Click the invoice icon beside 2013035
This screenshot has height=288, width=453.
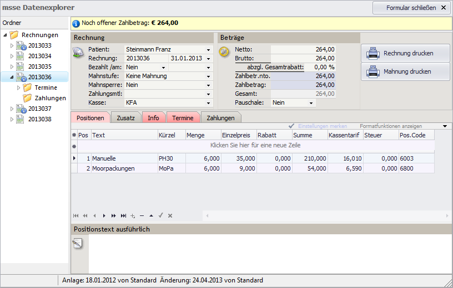20,66
